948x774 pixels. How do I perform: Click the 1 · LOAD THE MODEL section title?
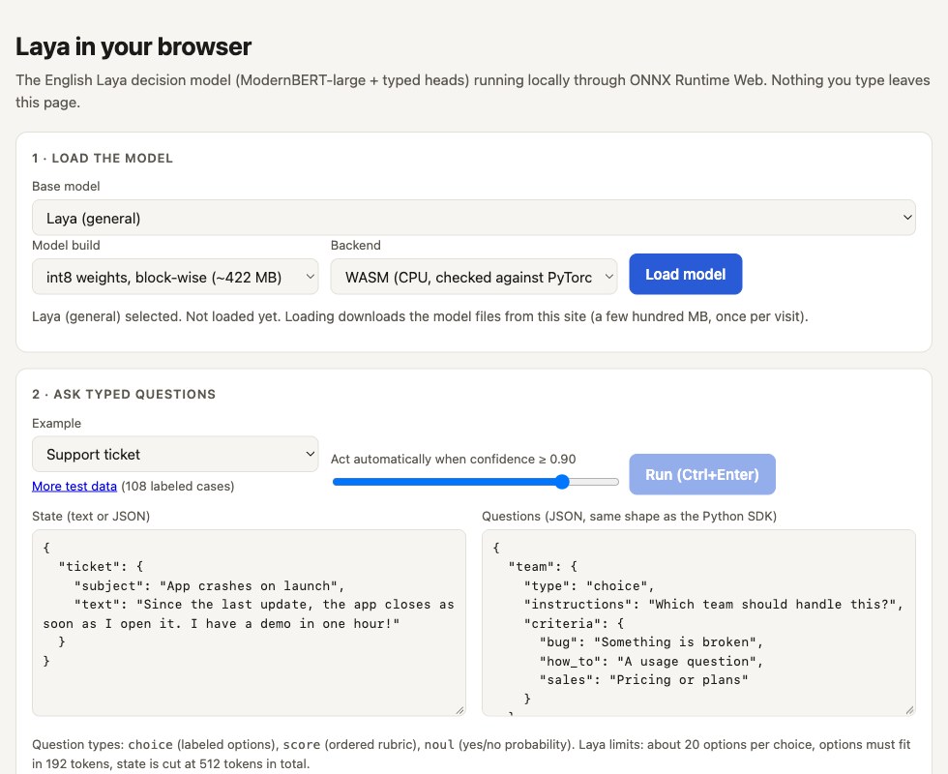tap(103, 159)
